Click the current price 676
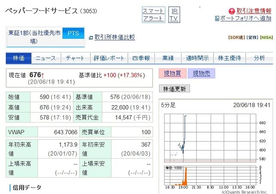276x194 pixels. click(x=35, y=75)
